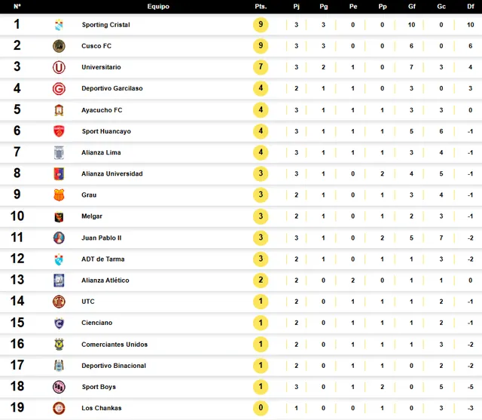482x420 pixels.
Task: Click the Alianza Atlético table row name
Action: (x=105, y=281)
